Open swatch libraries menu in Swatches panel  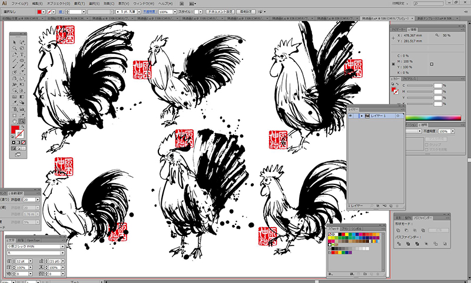(330, 274)
